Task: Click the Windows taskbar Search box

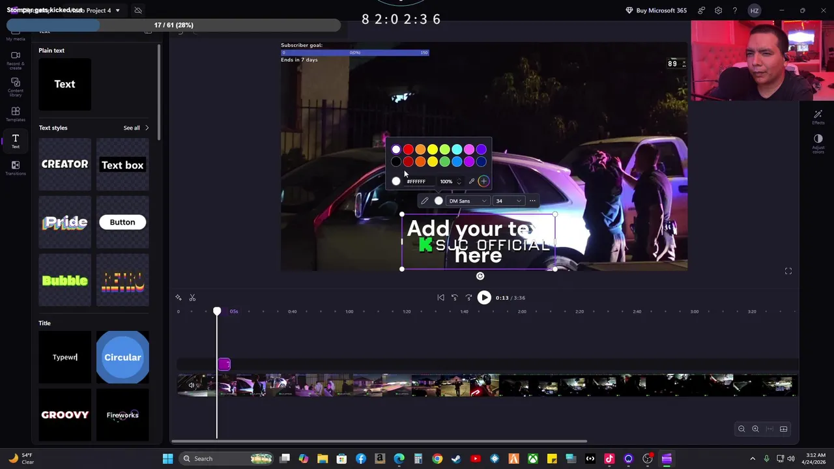Action: 225,459
